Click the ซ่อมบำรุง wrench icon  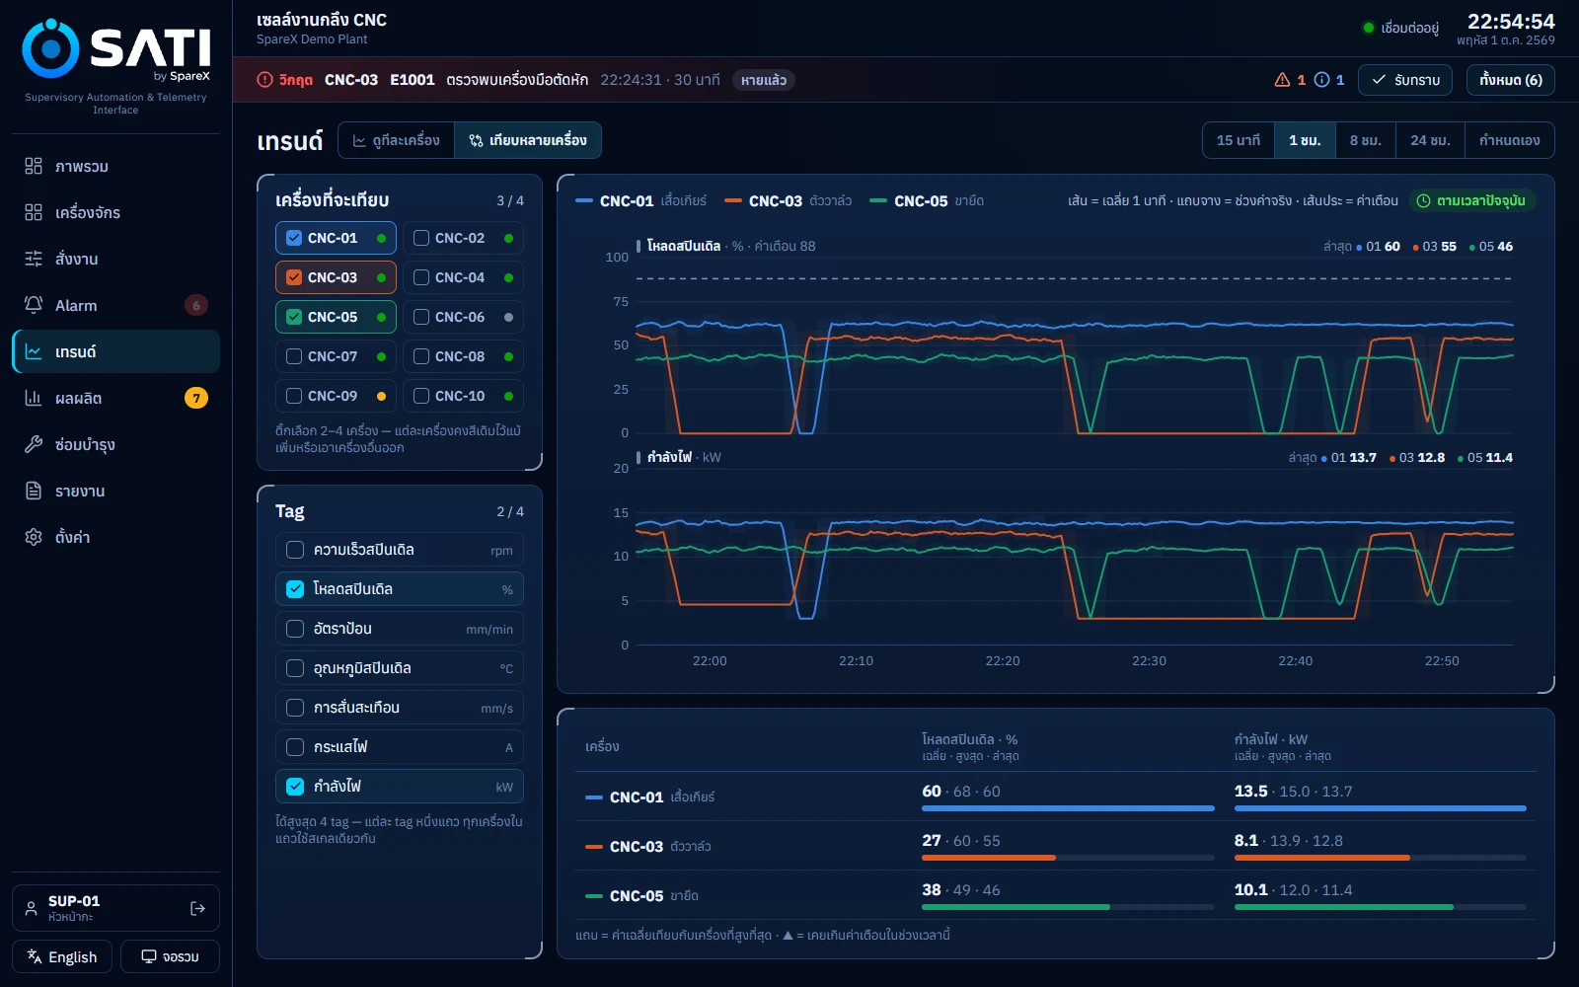click(x=34, y=444)
